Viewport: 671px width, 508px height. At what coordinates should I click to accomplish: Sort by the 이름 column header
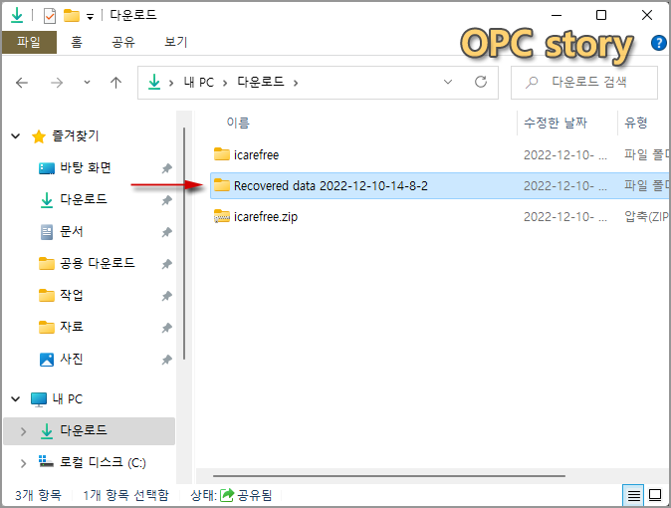pyautogui.click(x=238, y=123)
